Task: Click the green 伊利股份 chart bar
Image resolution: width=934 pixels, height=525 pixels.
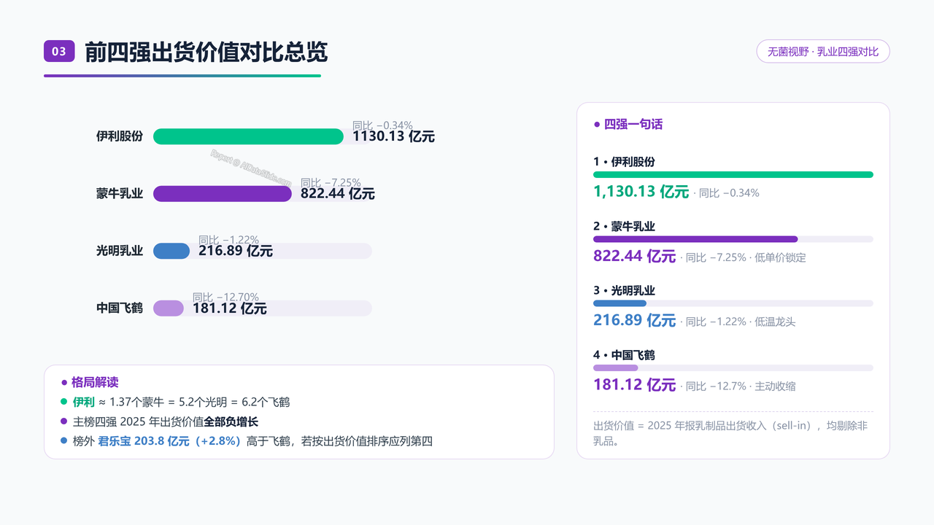Action: (248, 136)
